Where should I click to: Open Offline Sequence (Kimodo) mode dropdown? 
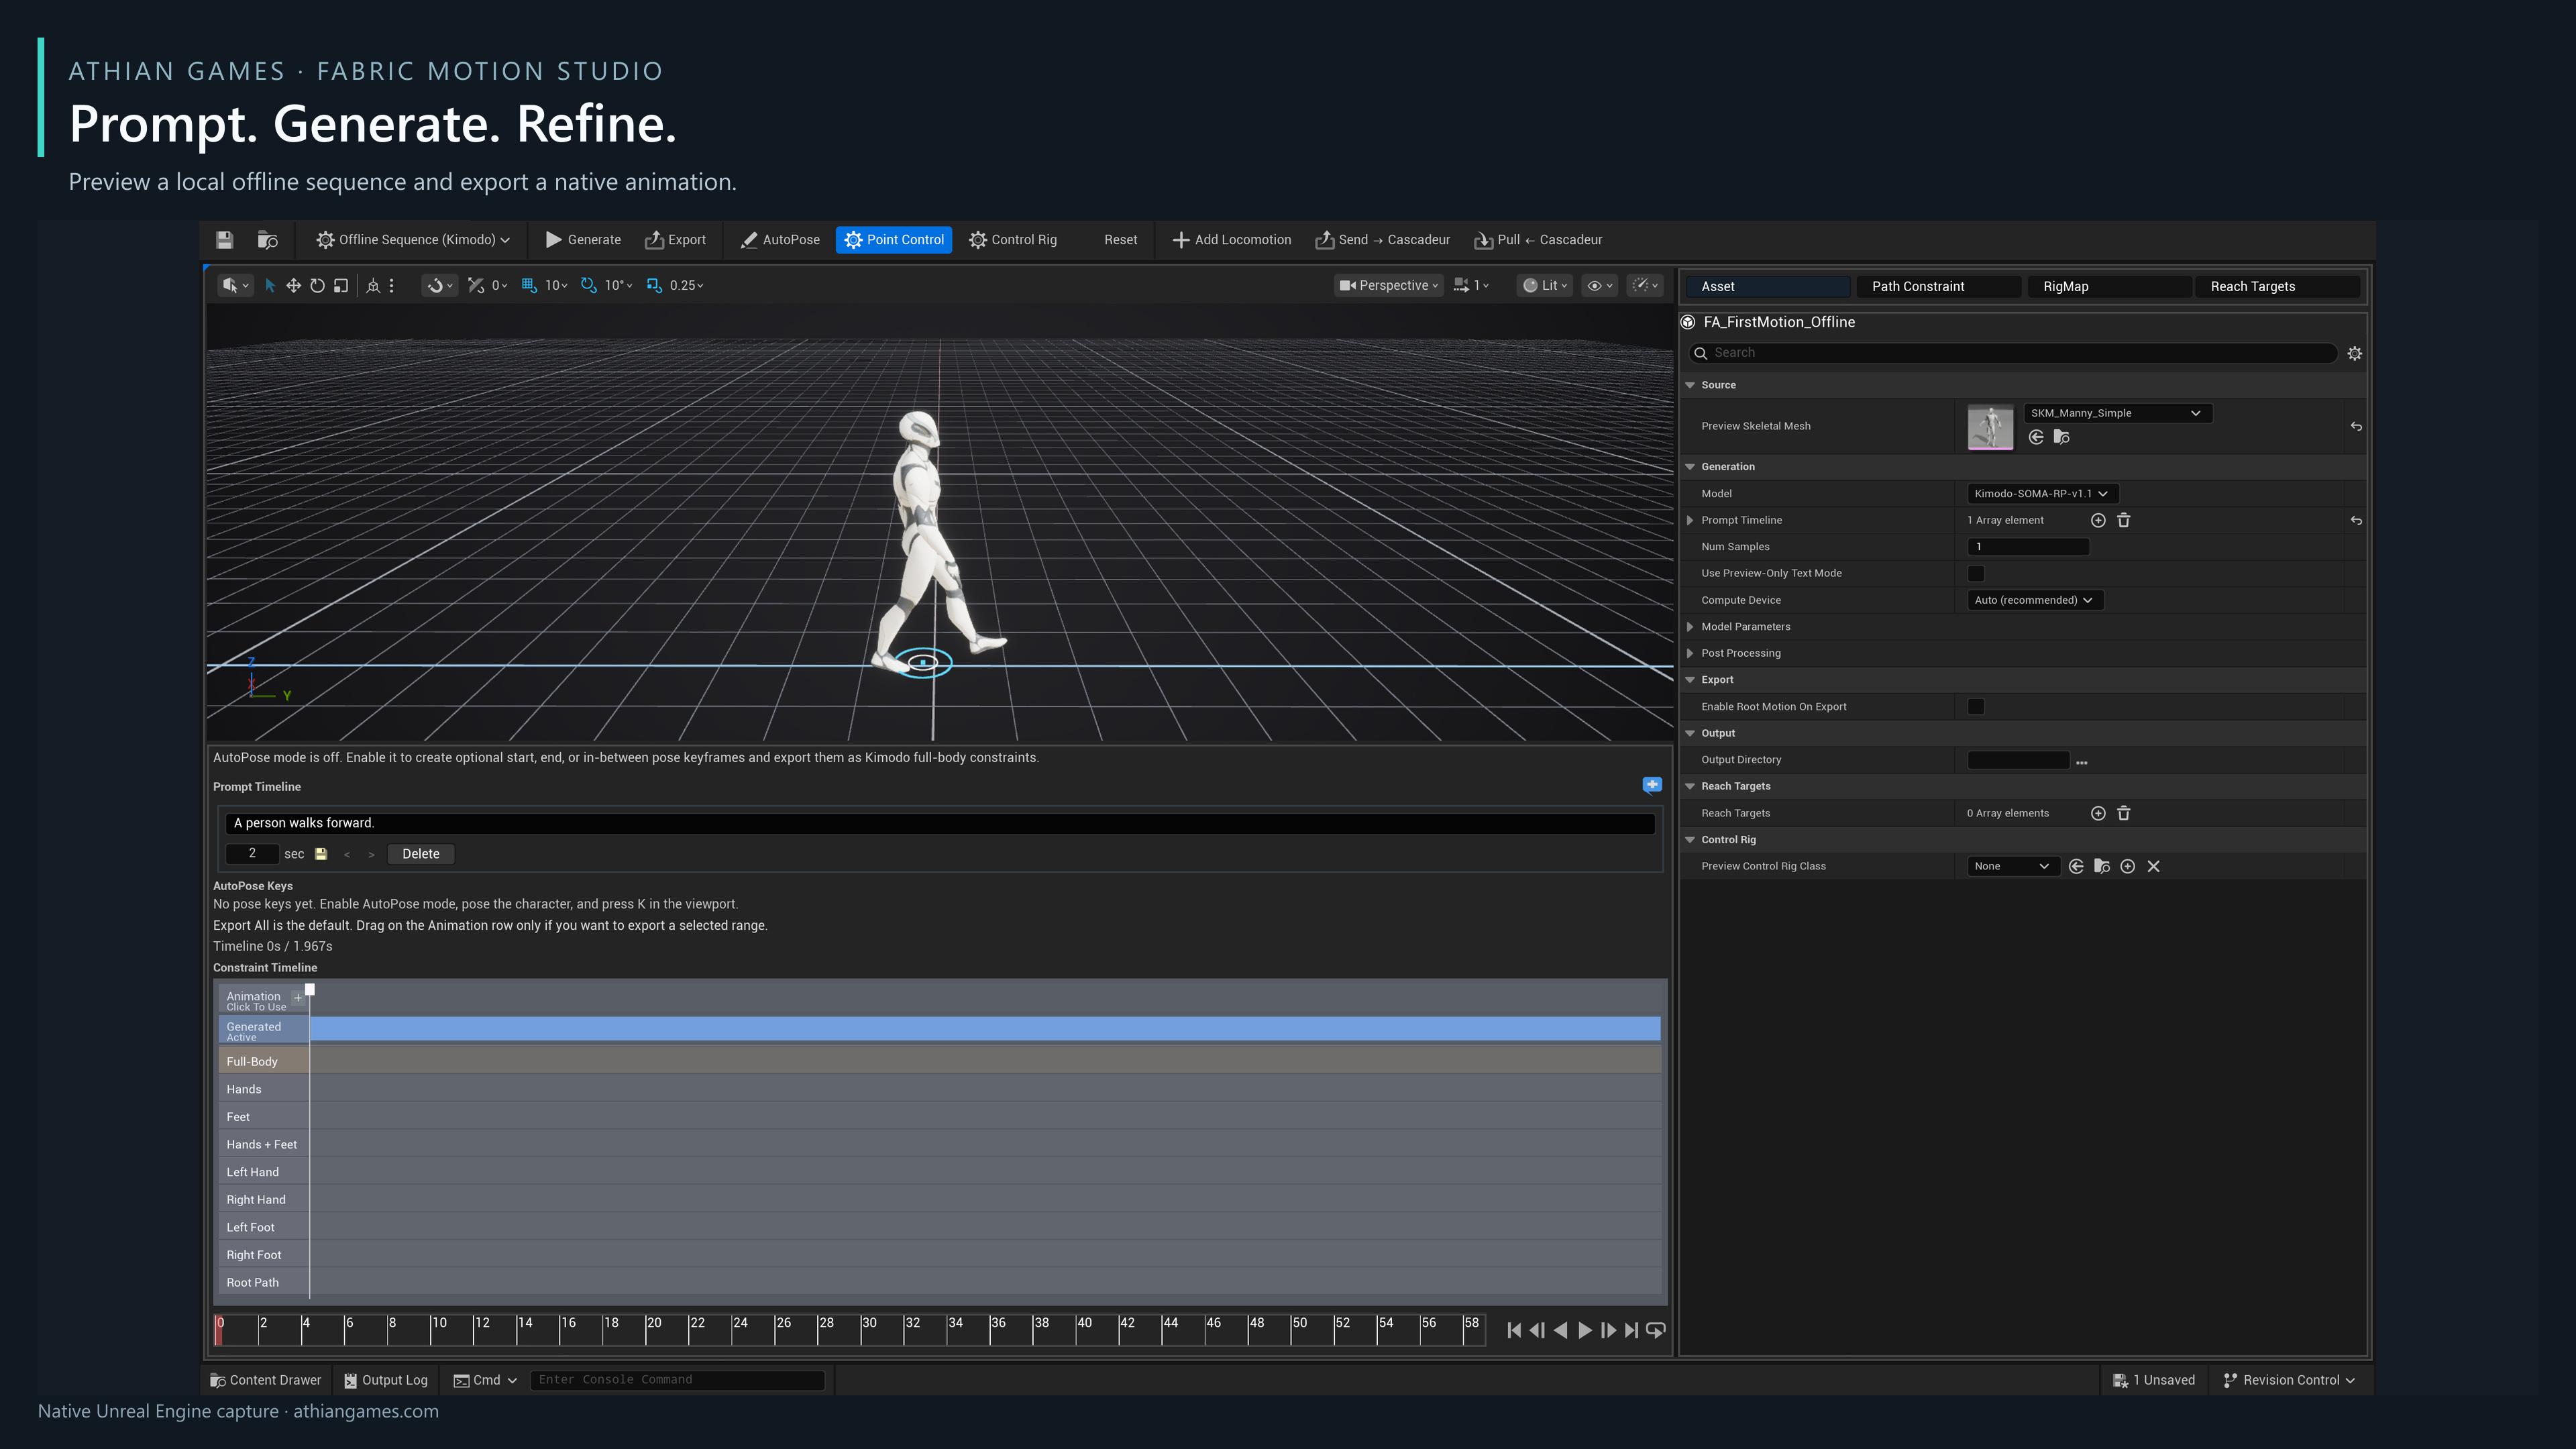tap(413, 240)
